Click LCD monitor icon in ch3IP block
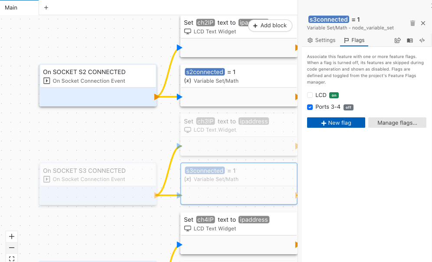This screenshot has height=262, width=432. (x=188, y=130)
